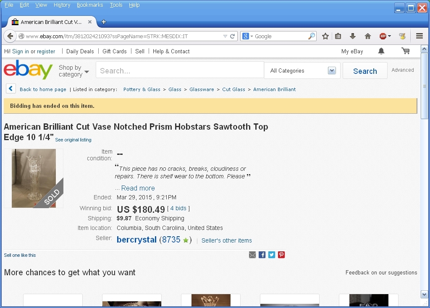Expand the Shop by category menu
Image resolution: width=430 pixels, height=308 pixels.
pos(73,70)
